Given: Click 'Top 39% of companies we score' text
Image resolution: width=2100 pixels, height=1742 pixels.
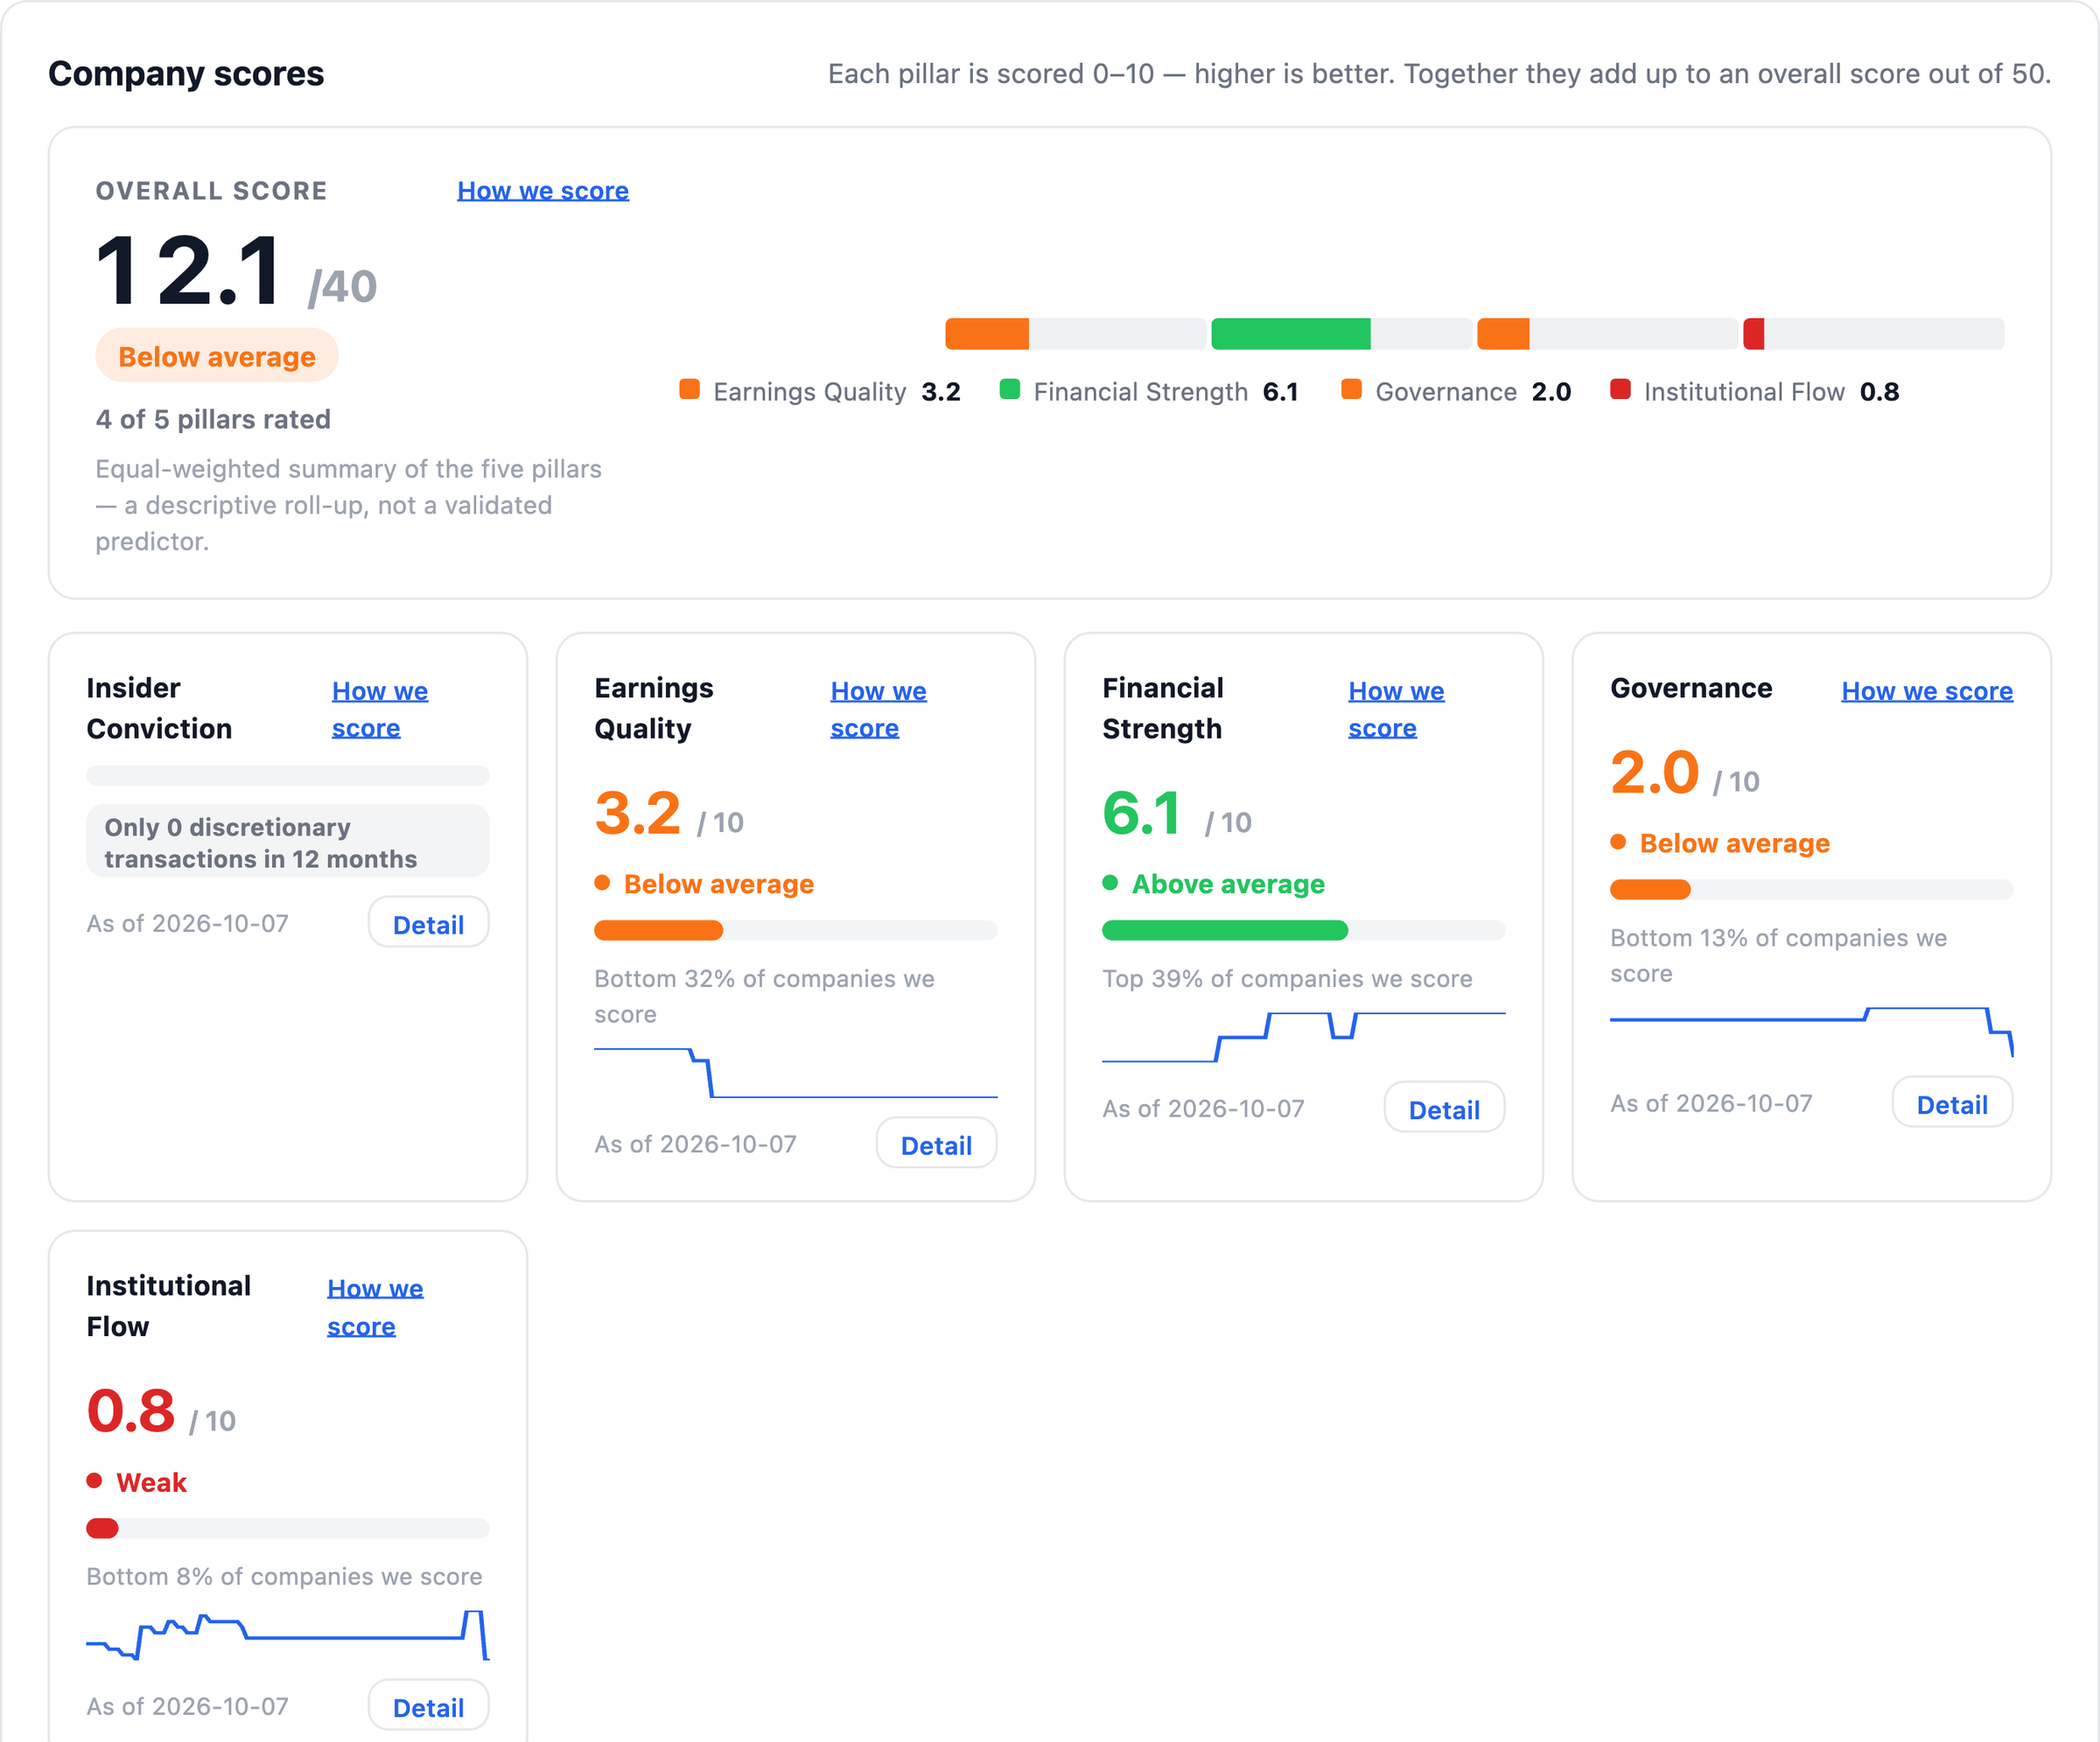Looking at the screenshot, I should pyautogui.click(x=1287, y=978).
